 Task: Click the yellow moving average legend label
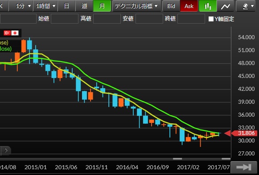4,43
